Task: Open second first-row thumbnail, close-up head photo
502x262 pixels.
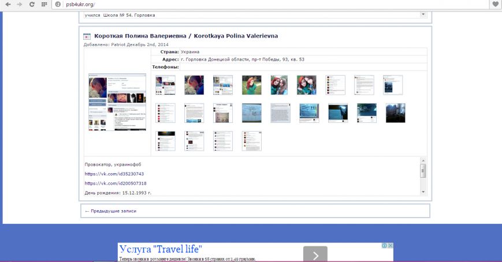Action: click(194, 85)
